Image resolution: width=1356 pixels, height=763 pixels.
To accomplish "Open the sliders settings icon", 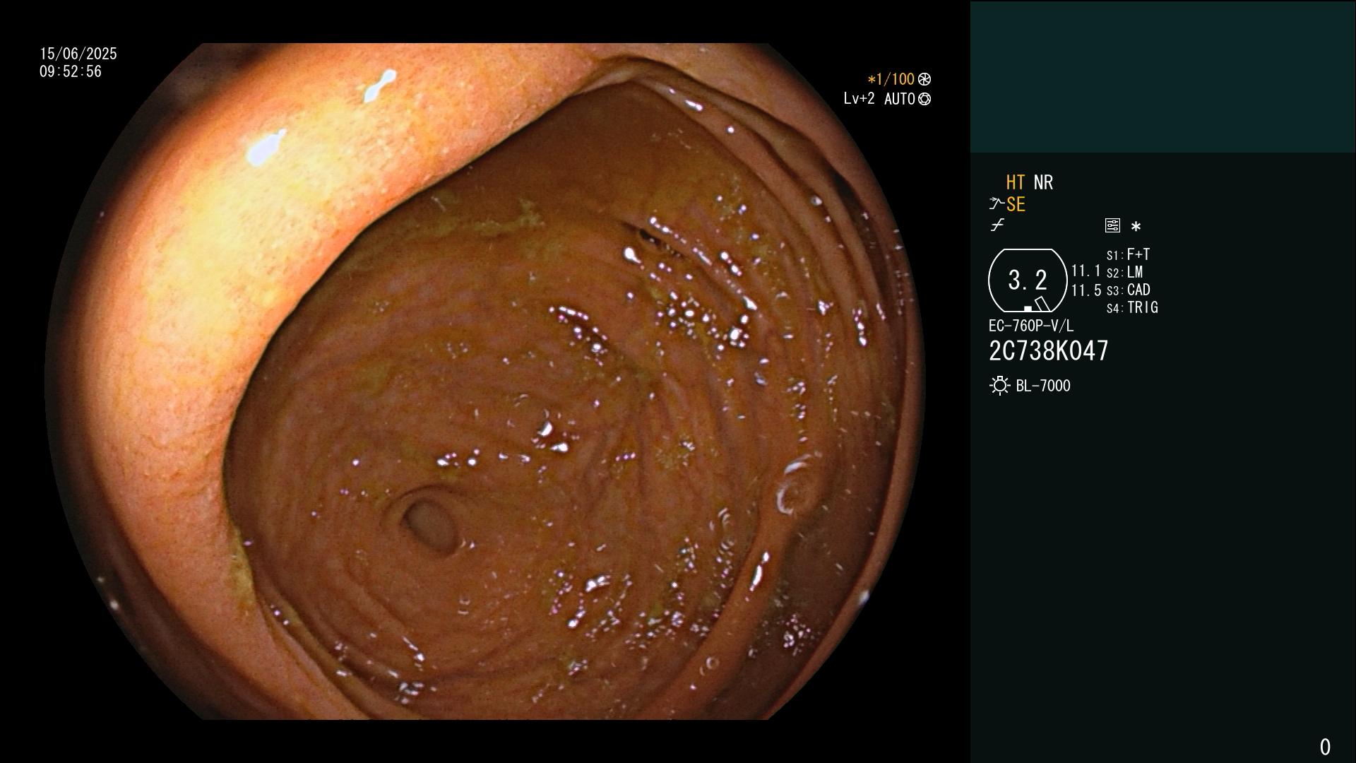I will coord(1112,225).
